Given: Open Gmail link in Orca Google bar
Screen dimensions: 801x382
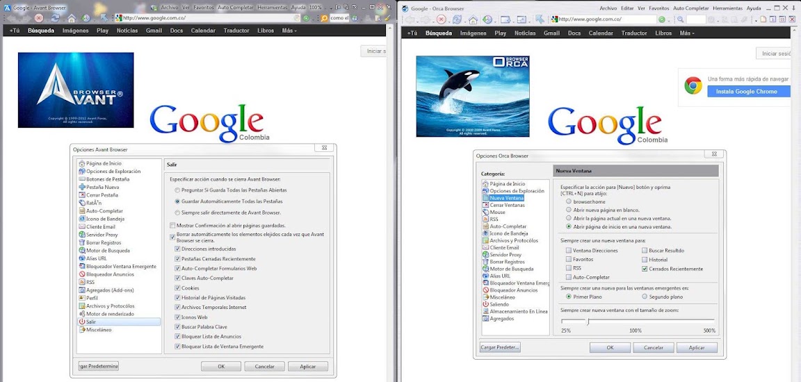Looking at the screenshot, I should (x=551, y=33).
